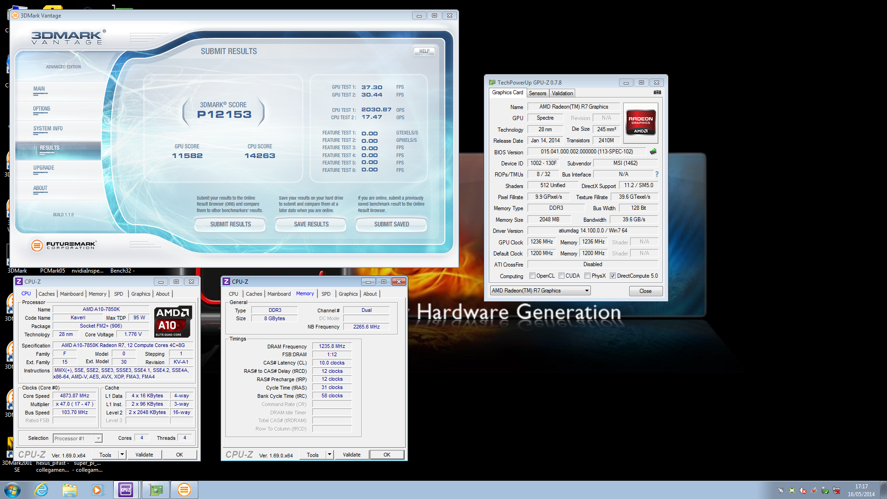Open the Windows Start menu orb
The width and height of the screenshot is (887, 499).
[x=12, y=490]
